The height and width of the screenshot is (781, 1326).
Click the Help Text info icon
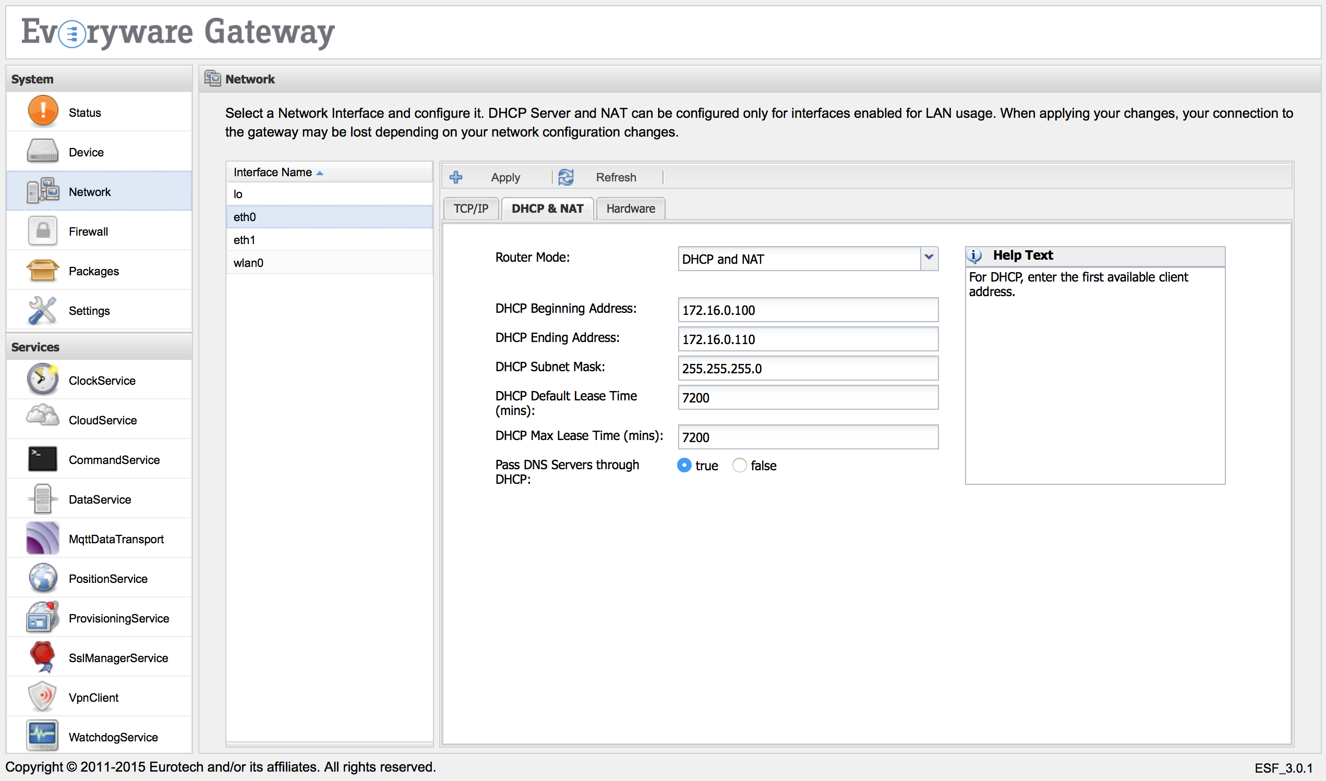pos(974,256)
